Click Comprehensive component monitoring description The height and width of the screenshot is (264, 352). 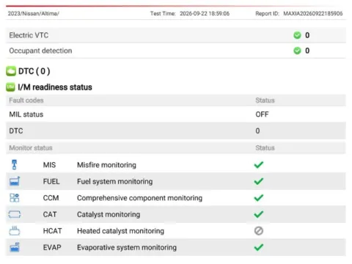click(140, 198)
